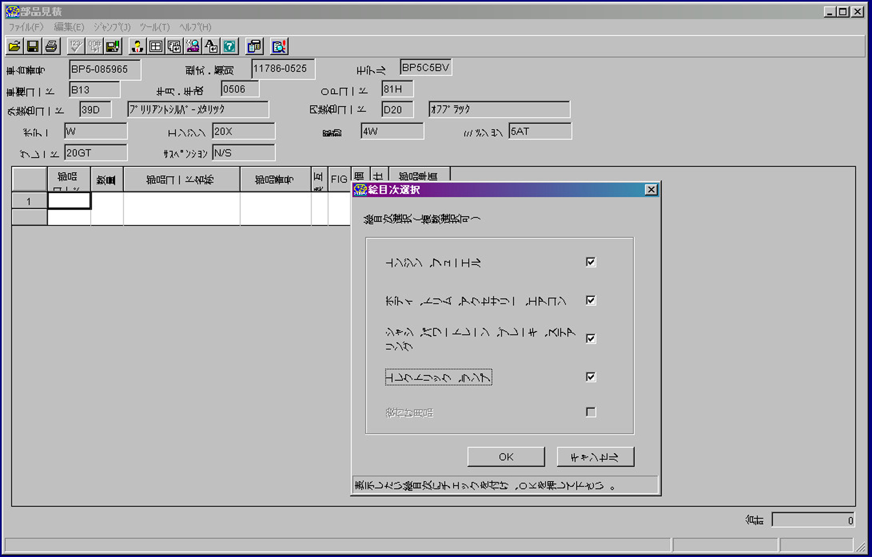872x557 pixels.
Task: Click the person in suit toolbar icon
Action: tap(137, 47)
